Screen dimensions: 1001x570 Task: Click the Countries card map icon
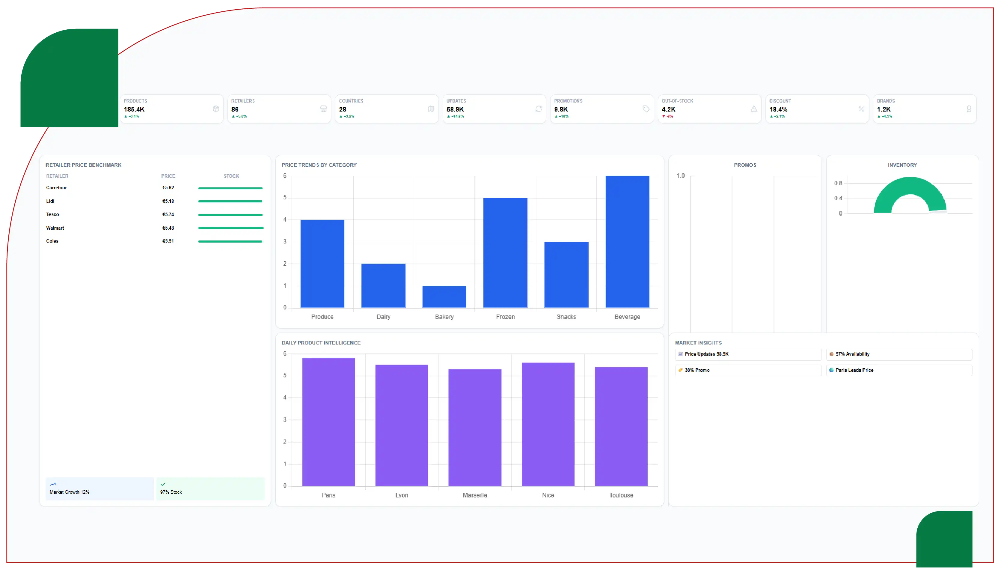431,109
